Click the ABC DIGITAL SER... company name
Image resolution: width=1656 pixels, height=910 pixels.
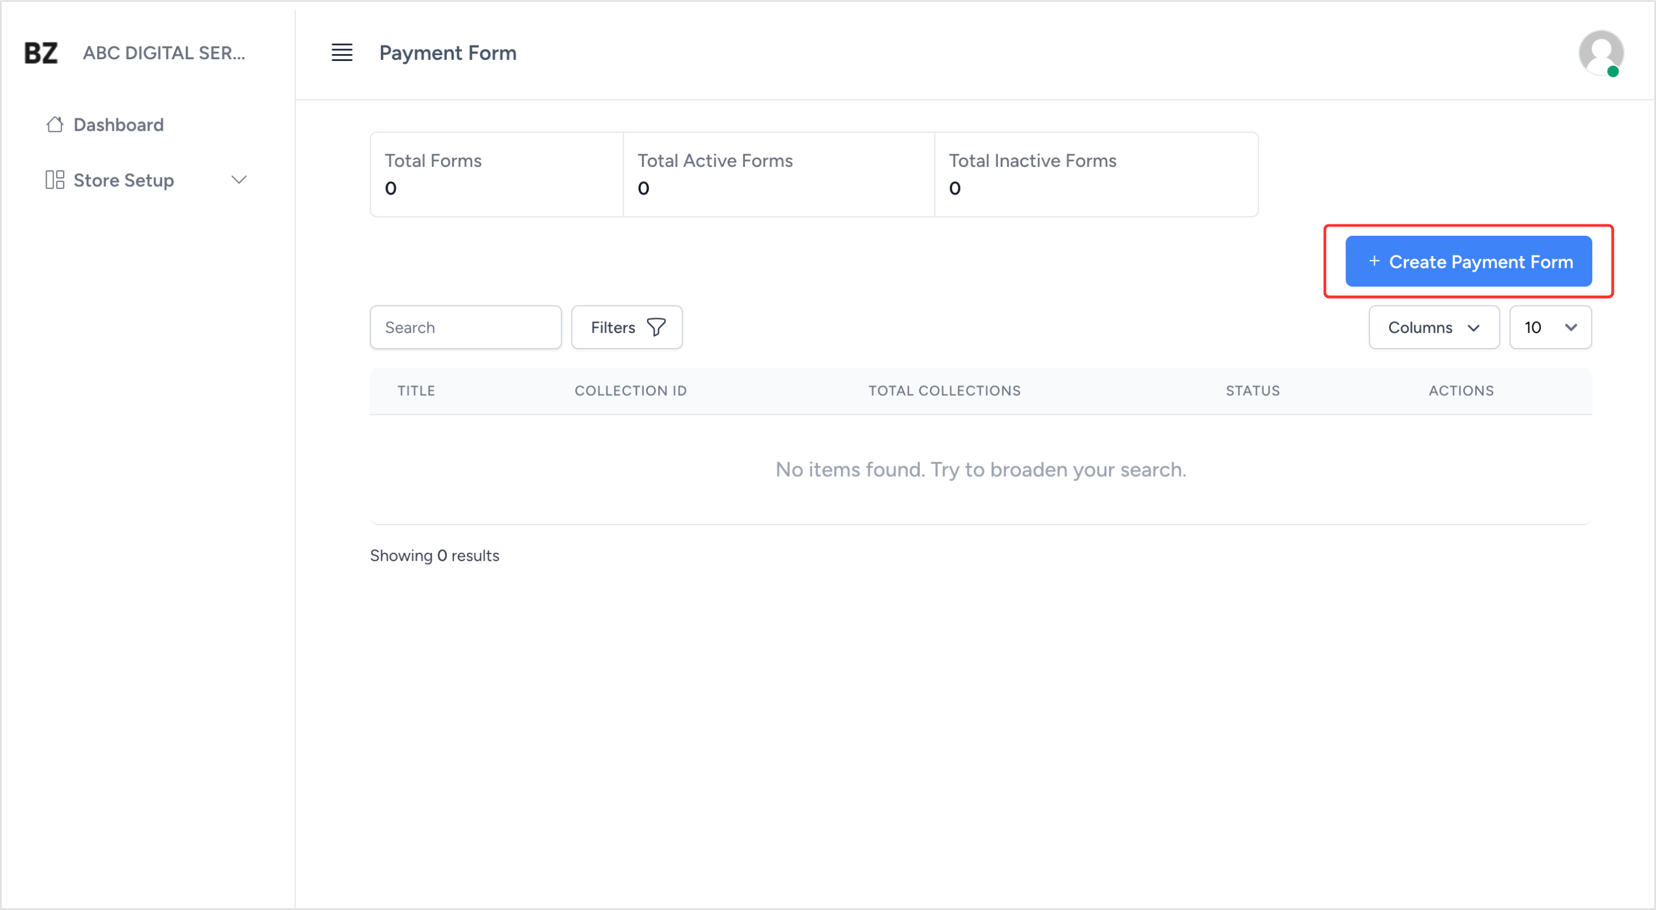point(164,53)
